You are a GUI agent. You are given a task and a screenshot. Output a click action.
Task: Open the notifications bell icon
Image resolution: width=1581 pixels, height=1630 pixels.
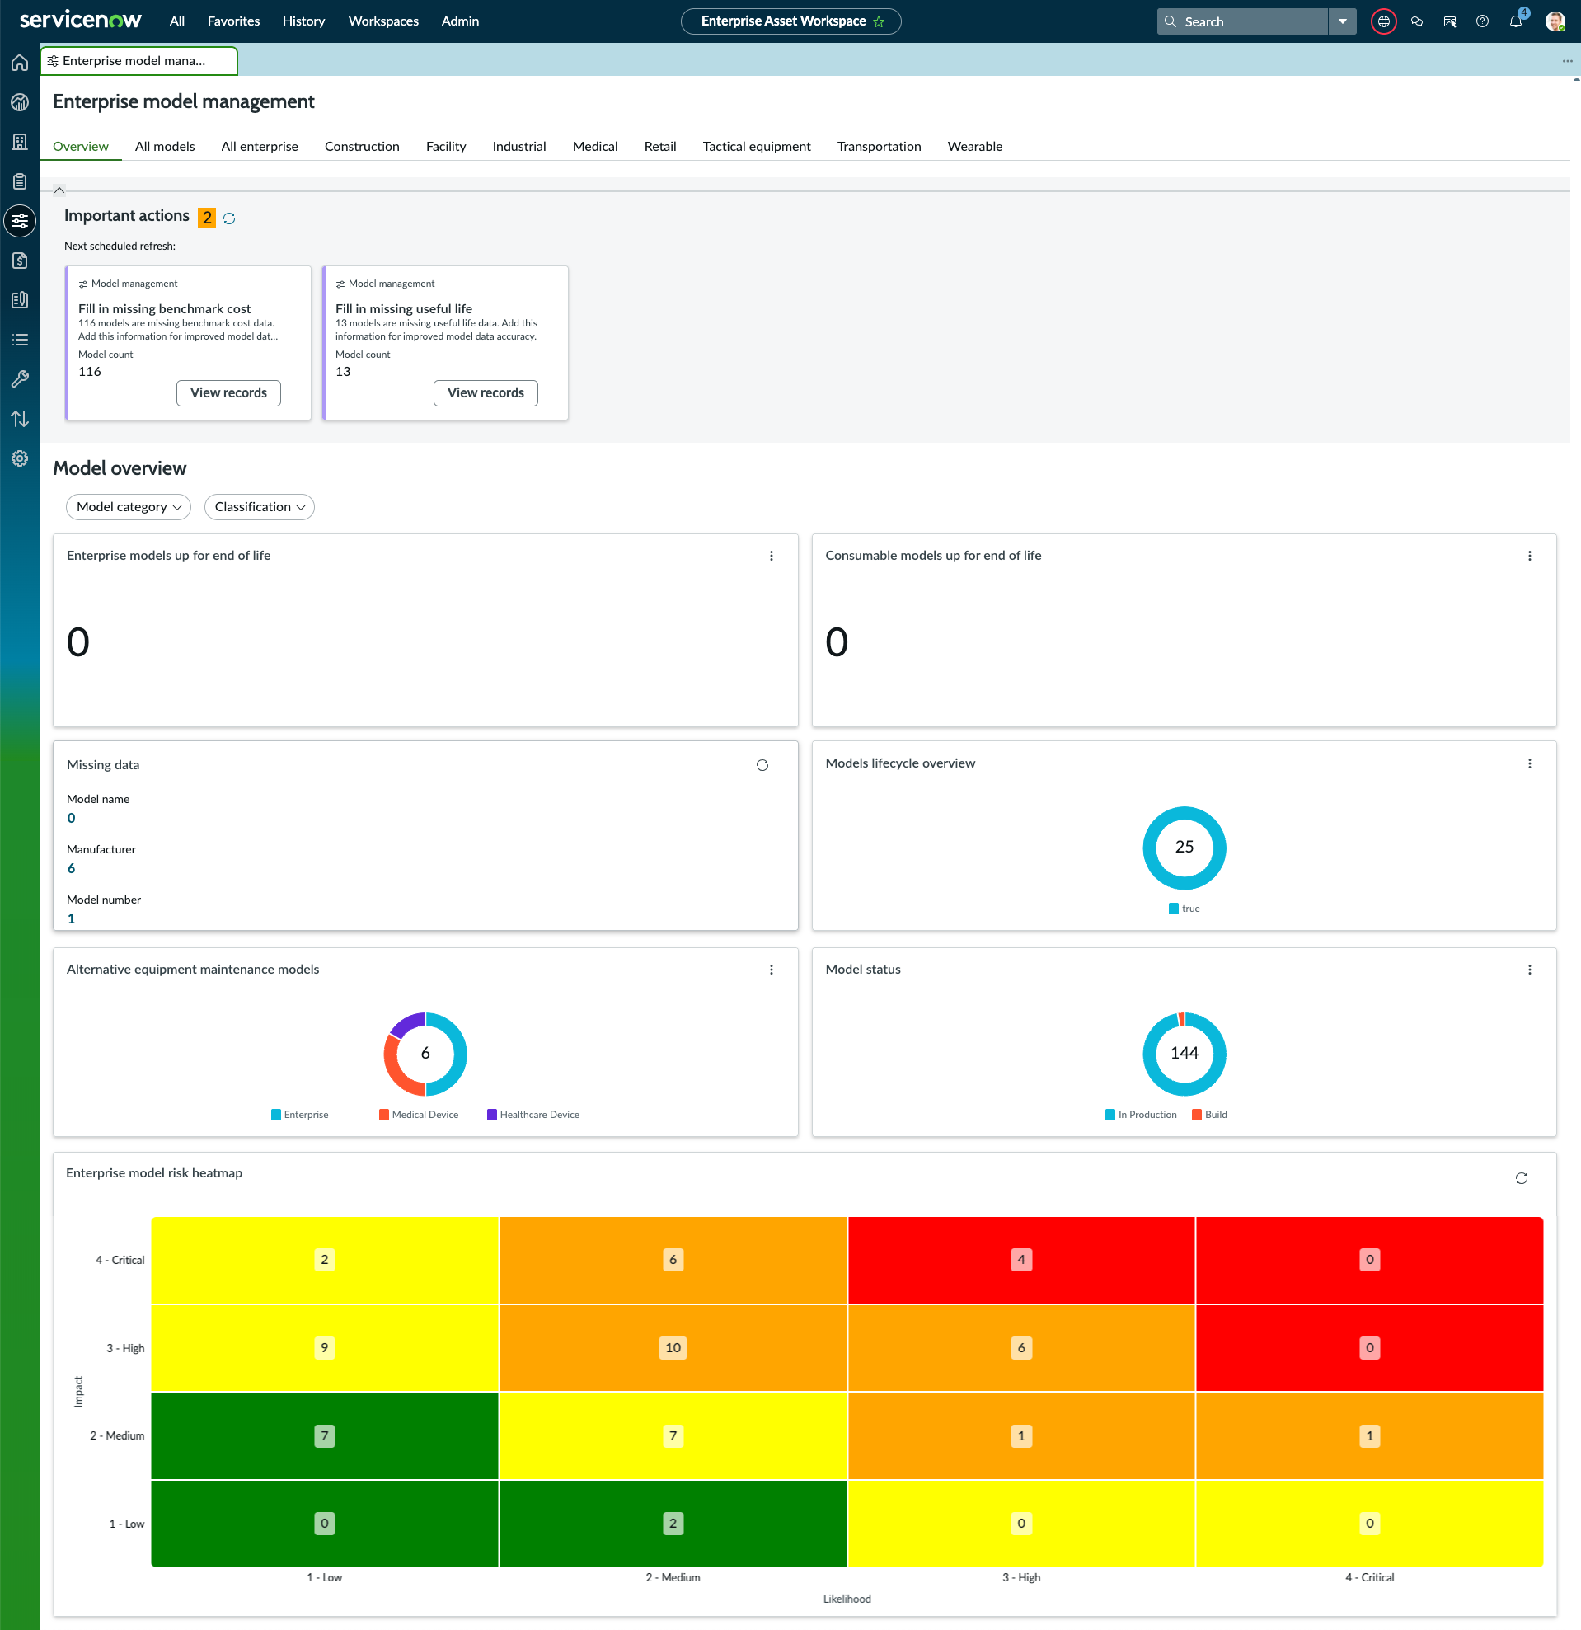[1515, 21]
